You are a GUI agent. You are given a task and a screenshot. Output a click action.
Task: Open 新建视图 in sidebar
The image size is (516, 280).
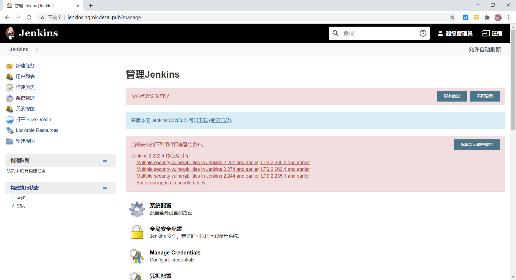pos(25,141)
